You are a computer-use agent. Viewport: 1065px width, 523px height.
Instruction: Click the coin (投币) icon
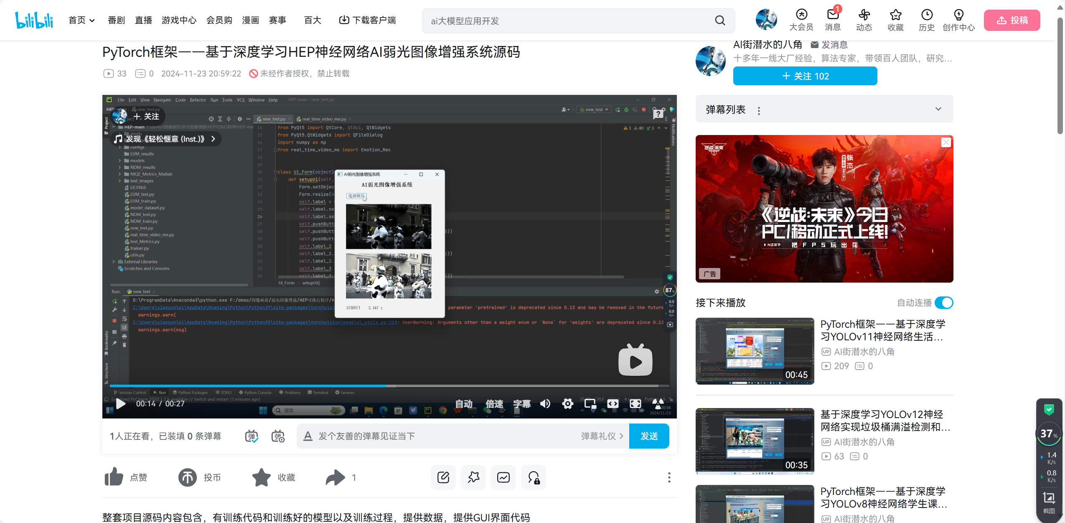click(188, 477)
